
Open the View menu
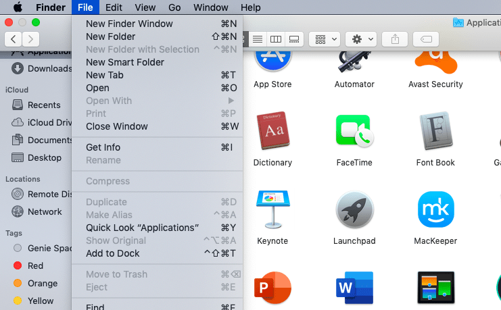click(145, 7)
